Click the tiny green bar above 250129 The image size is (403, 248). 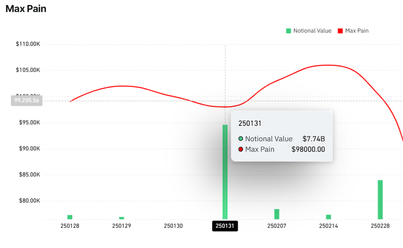point(122,218)
